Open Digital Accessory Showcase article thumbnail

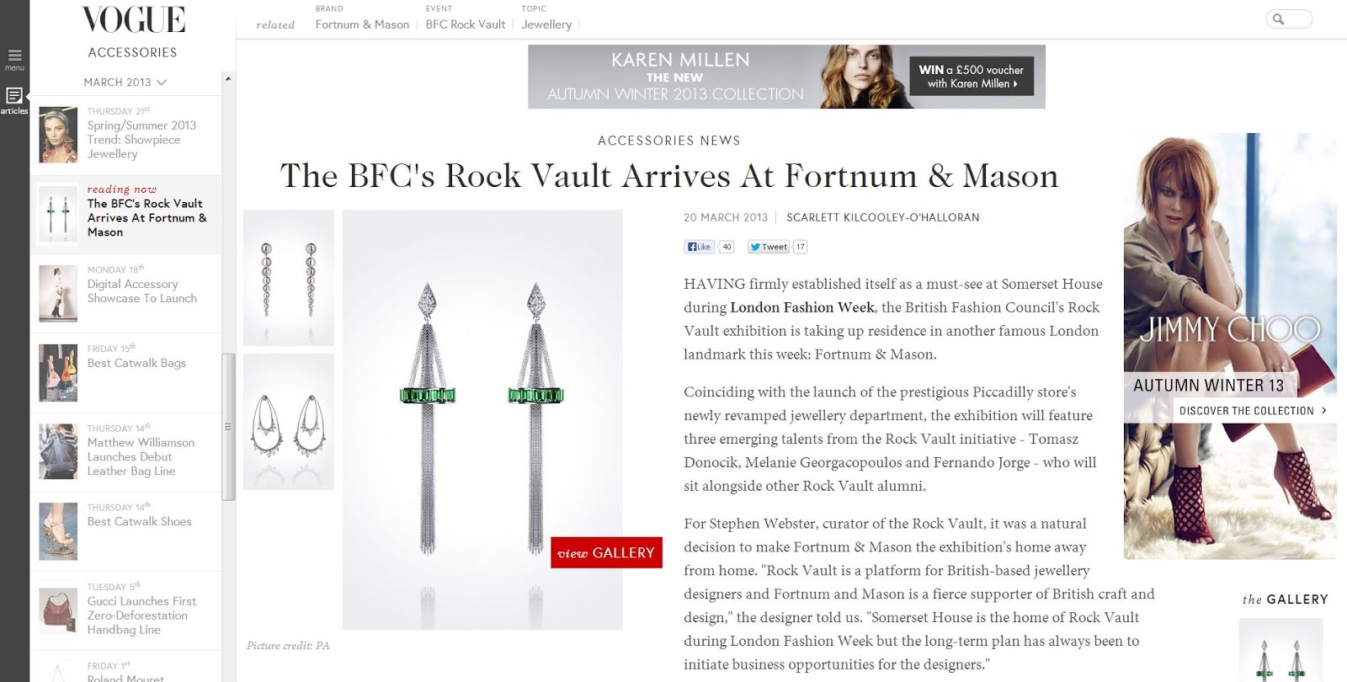58,293
